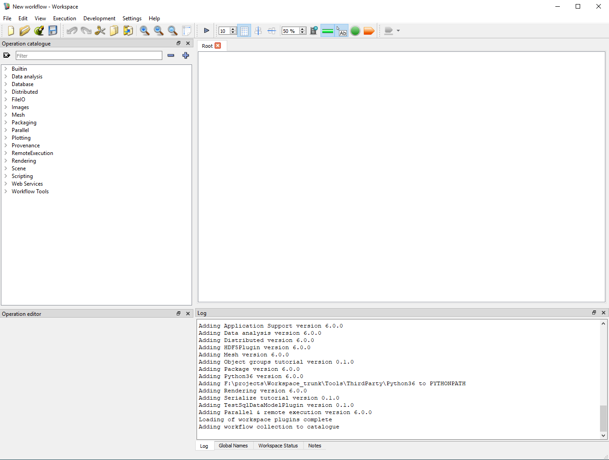Expand the Data analysis category
This screenshot has height=460, width=609.
[x=6, y=77]
